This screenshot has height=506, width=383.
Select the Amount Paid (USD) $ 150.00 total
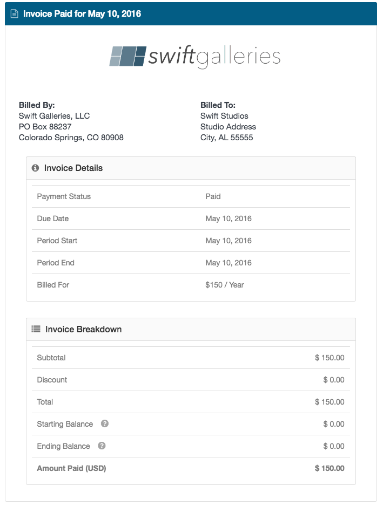tap(330, 468)
